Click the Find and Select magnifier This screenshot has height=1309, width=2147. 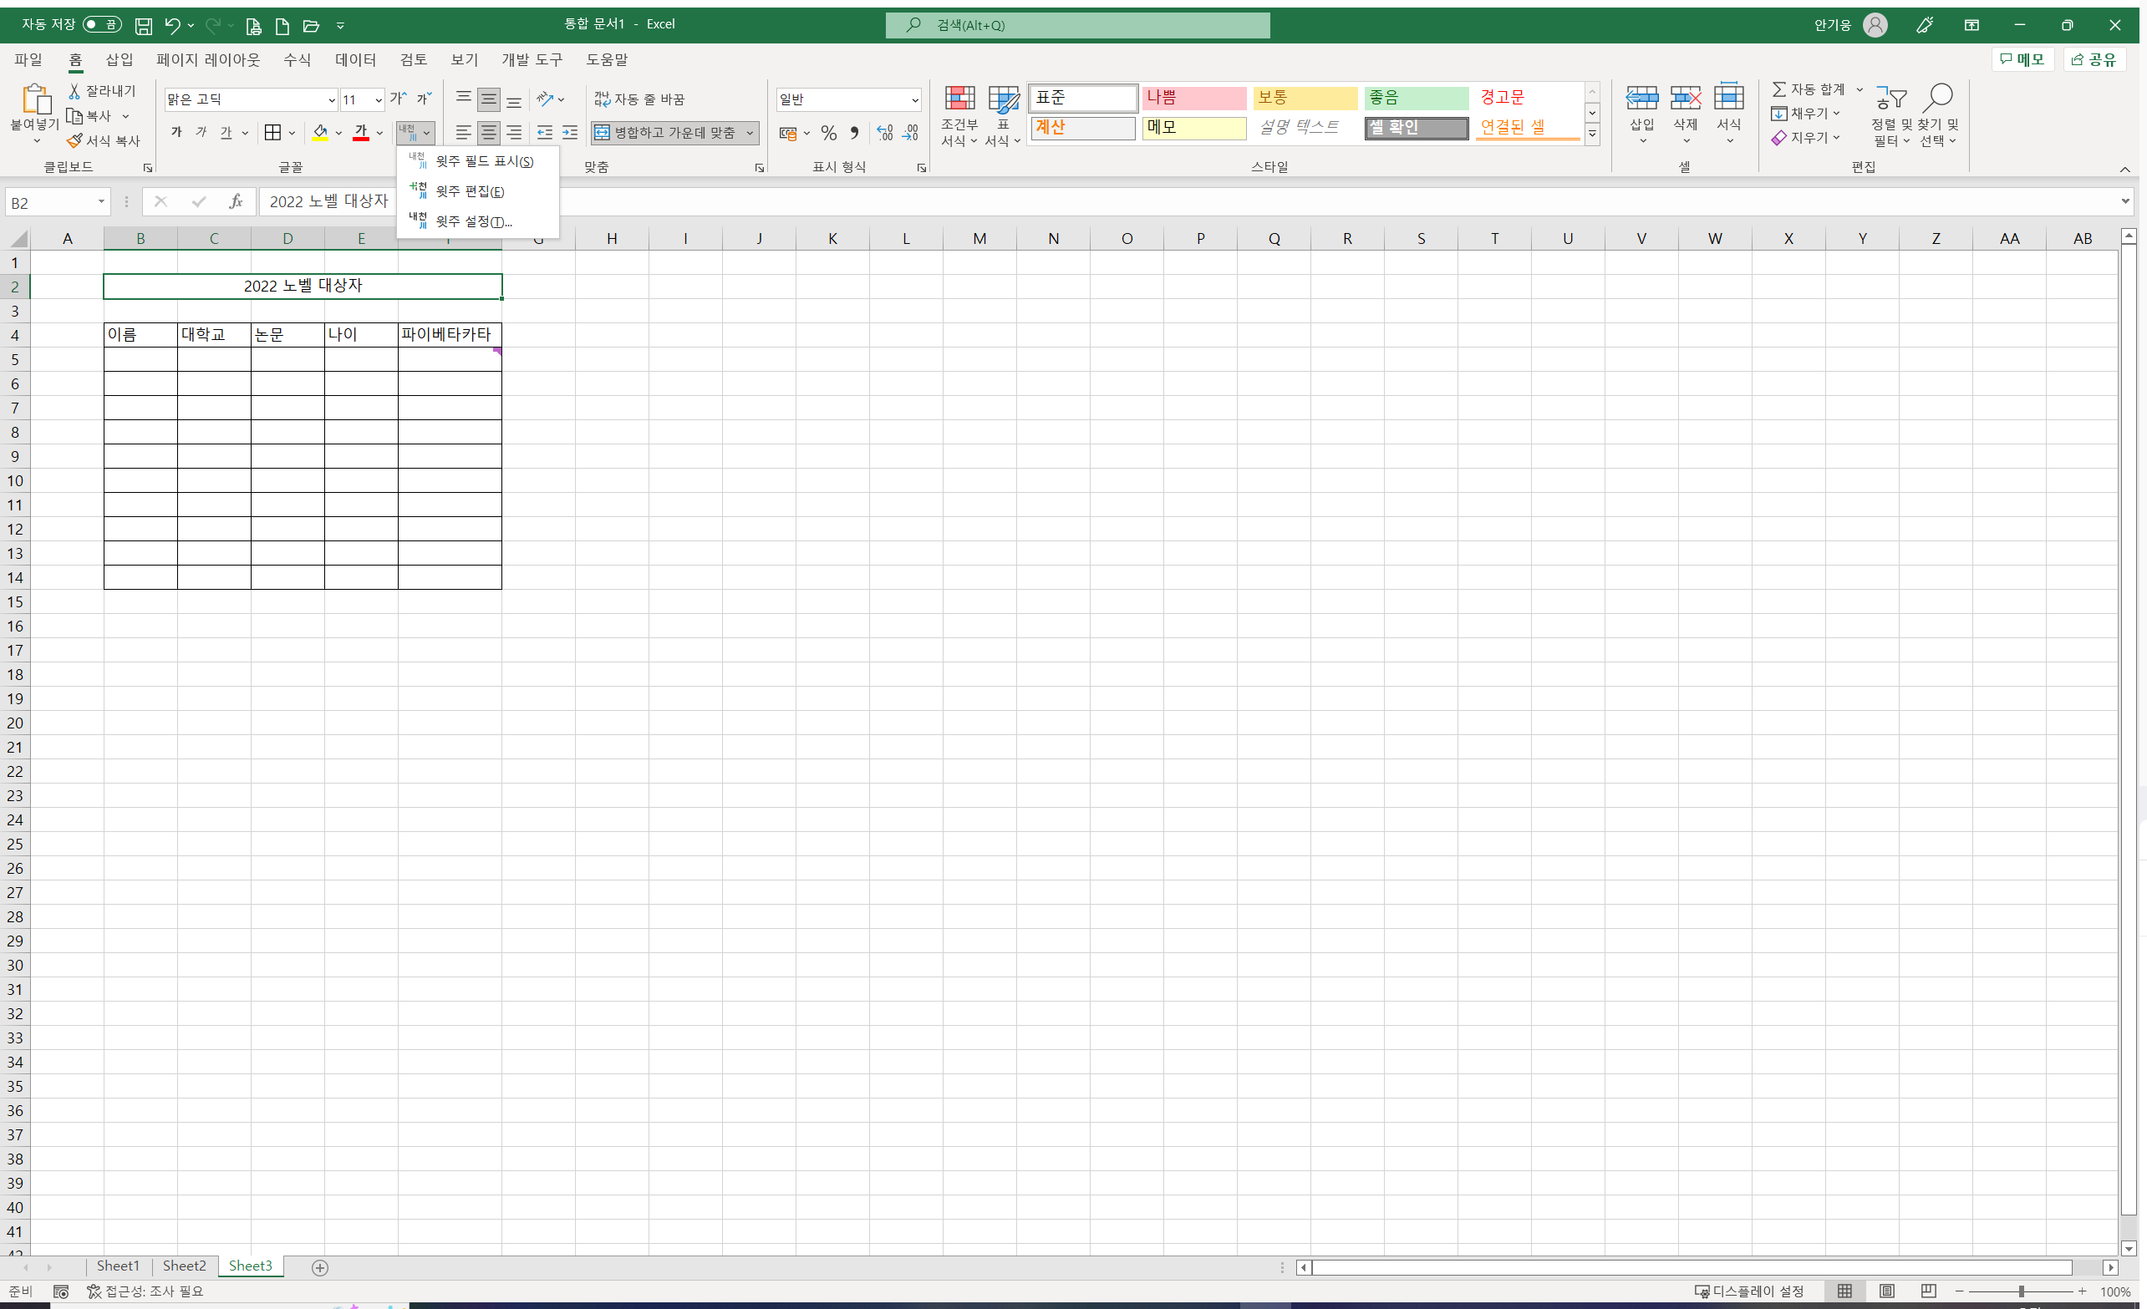point(1939,100)
